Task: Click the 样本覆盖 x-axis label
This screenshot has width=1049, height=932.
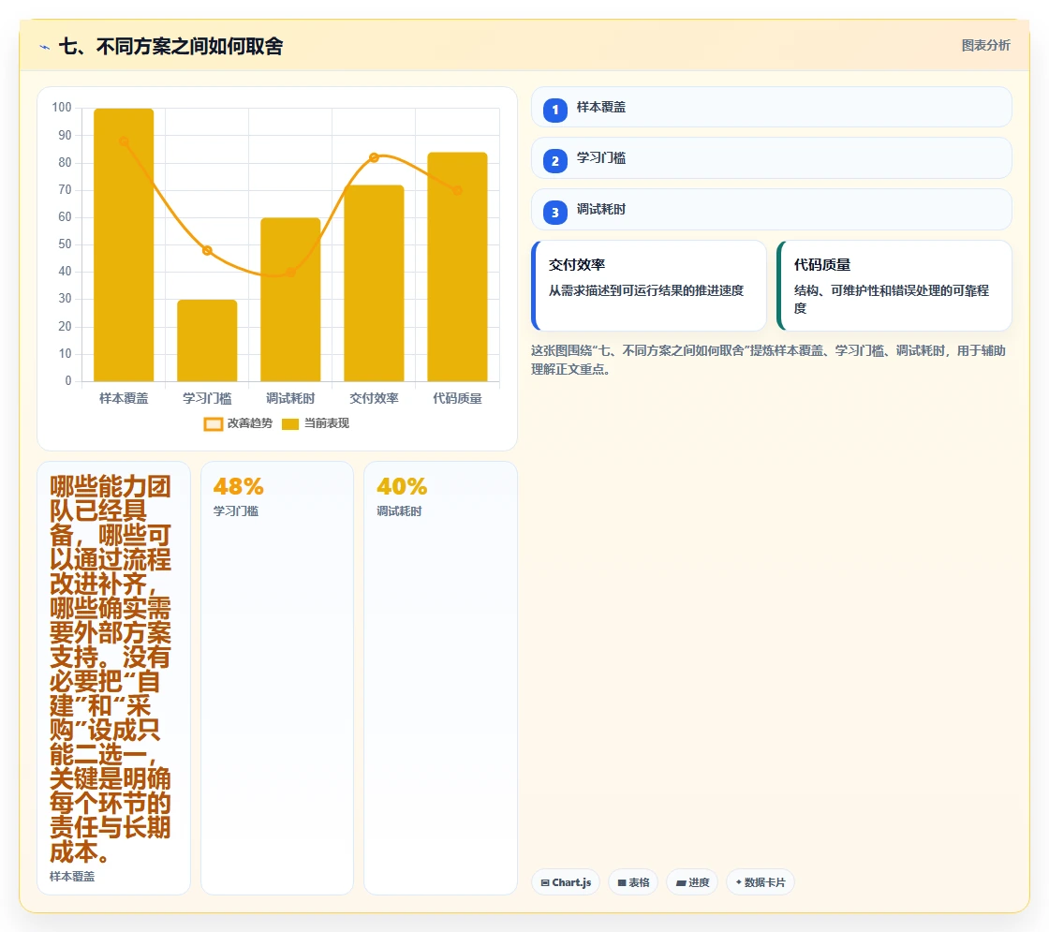Action: click(124, 399)
